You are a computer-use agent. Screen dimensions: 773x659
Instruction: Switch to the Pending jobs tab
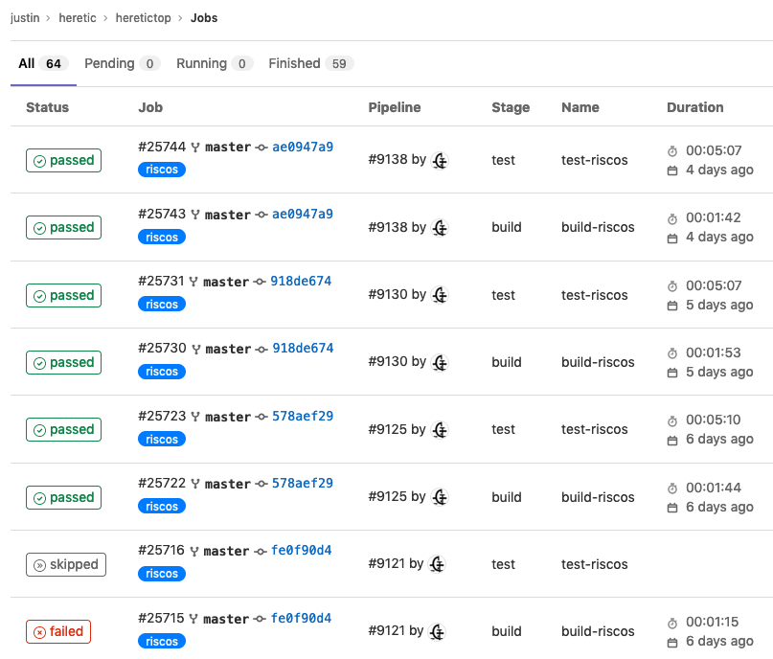[x=122, y=64]
